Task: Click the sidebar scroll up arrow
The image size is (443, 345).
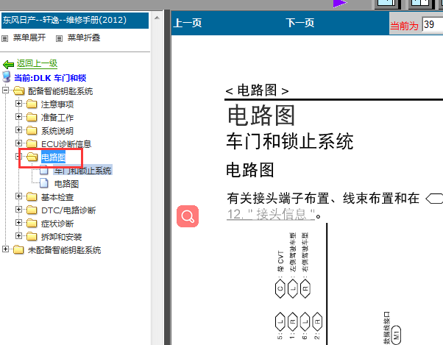Action: pyautogui.click(x=157, y=18)
